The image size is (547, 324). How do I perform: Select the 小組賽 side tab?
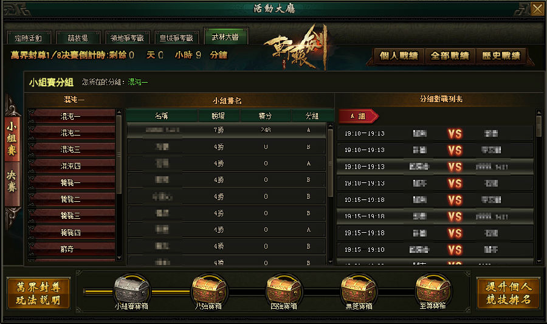pos(12,139)
